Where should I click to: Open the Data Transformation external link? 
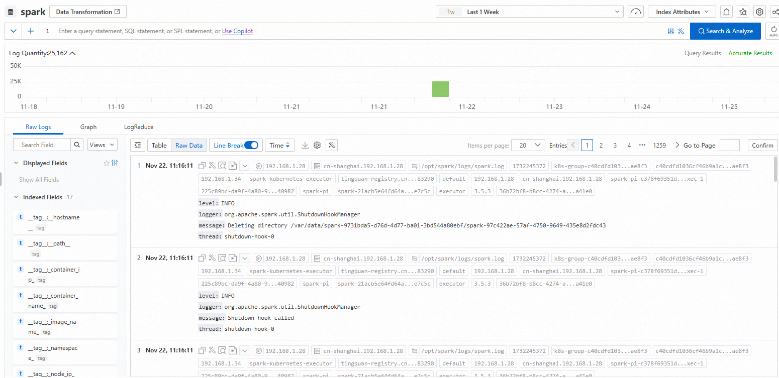88,12
